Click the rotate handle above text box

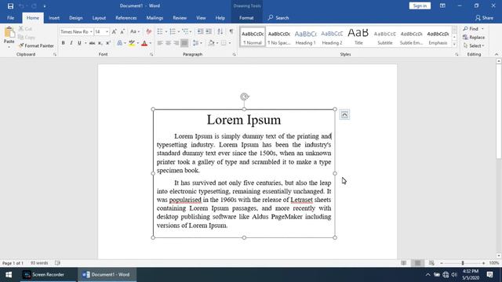click(244, 96)
